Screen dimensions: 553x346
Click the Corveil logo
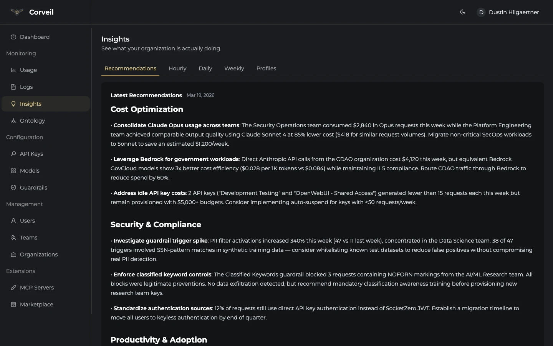coord(17,12)
